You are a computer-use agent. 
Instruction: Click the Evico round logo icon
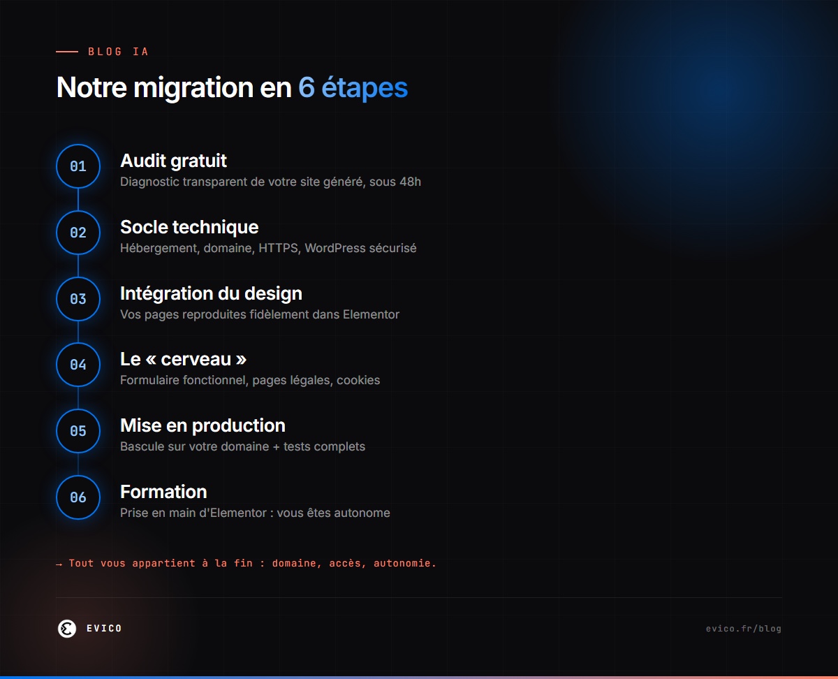67,629
